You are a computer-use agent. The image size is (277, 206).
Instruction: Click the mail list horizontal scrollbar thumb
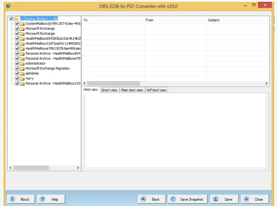(x=114, y=84)
